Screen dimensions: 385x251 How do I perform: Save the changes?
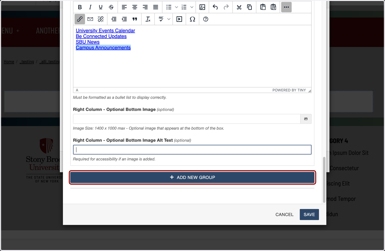click(309, 214)
